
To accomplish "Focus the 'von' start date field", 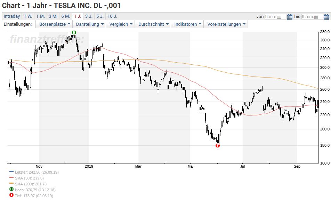I will click(x=275, y=17).
